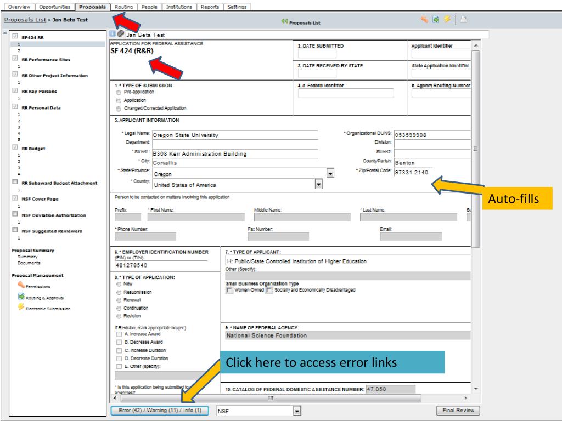Click the paperclip attachment icon beside Jan Beta Test
The height and width of the screenshot is (421, 562).
pos(120,33)
